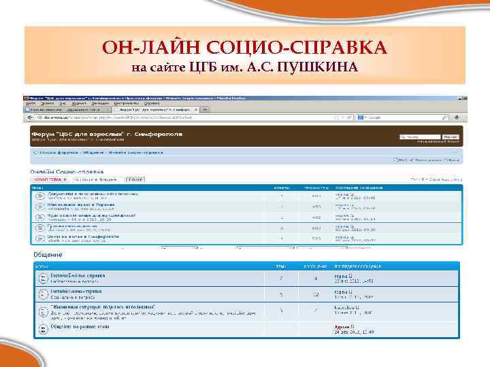Open the Журнал menu
The image size is (490, 367).
pos(79,103)
